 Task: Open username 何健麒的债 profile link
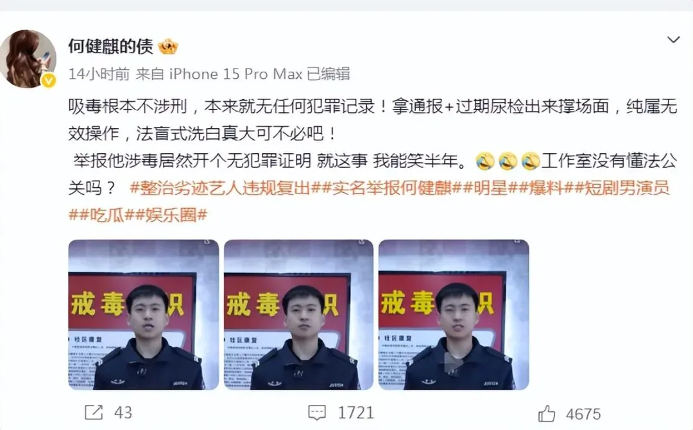coord(110,46)
